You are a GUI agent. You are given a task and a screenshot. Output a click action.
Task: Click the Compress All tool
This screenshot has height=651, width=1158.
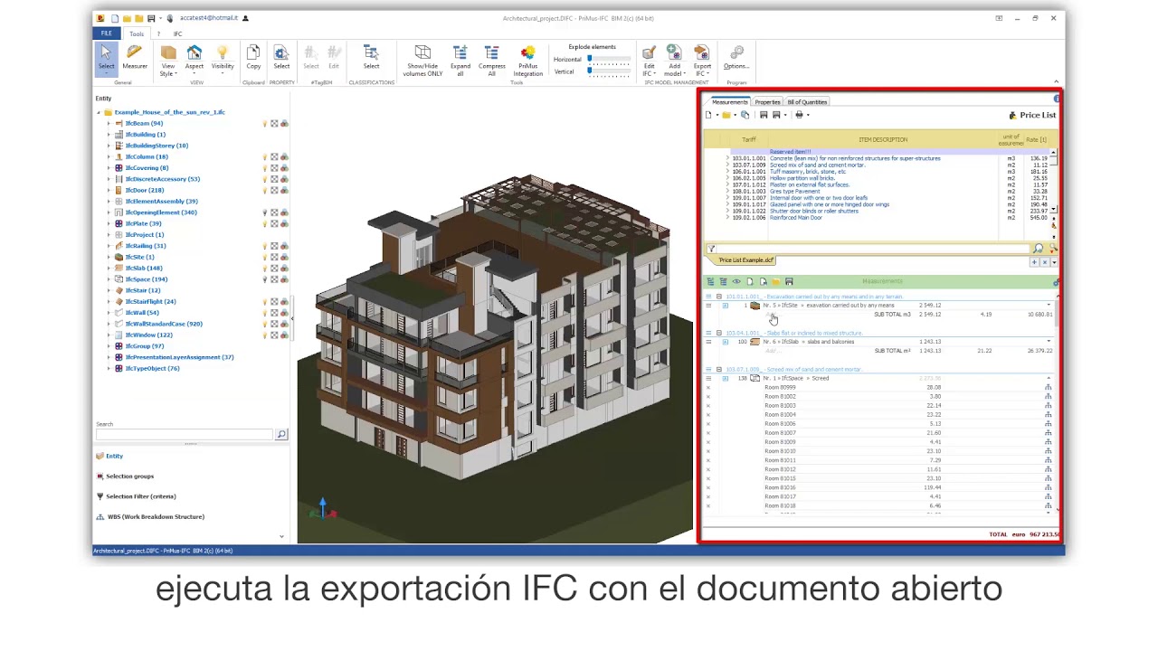point(492,61)
